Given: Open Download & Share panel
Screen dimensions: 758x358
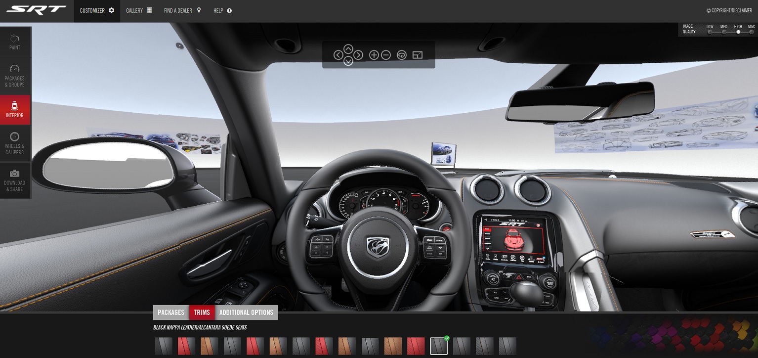Looking at the screenshot, I should pyautogui.click(x=15, y=180).
